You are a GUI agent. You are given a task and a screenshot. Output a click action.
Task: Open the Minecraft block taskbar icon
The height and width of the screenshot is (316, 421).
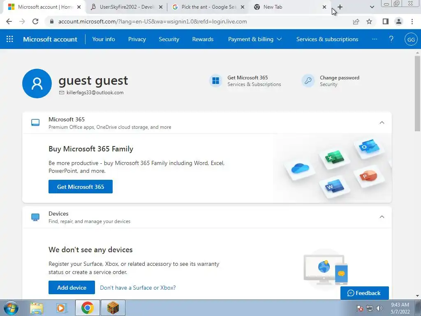pyautogui.click(x=113, y=308)
